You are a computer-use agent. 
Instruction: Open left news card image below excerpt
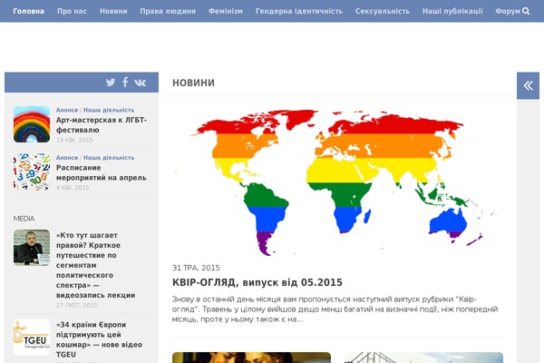click(x=251, y=358)
